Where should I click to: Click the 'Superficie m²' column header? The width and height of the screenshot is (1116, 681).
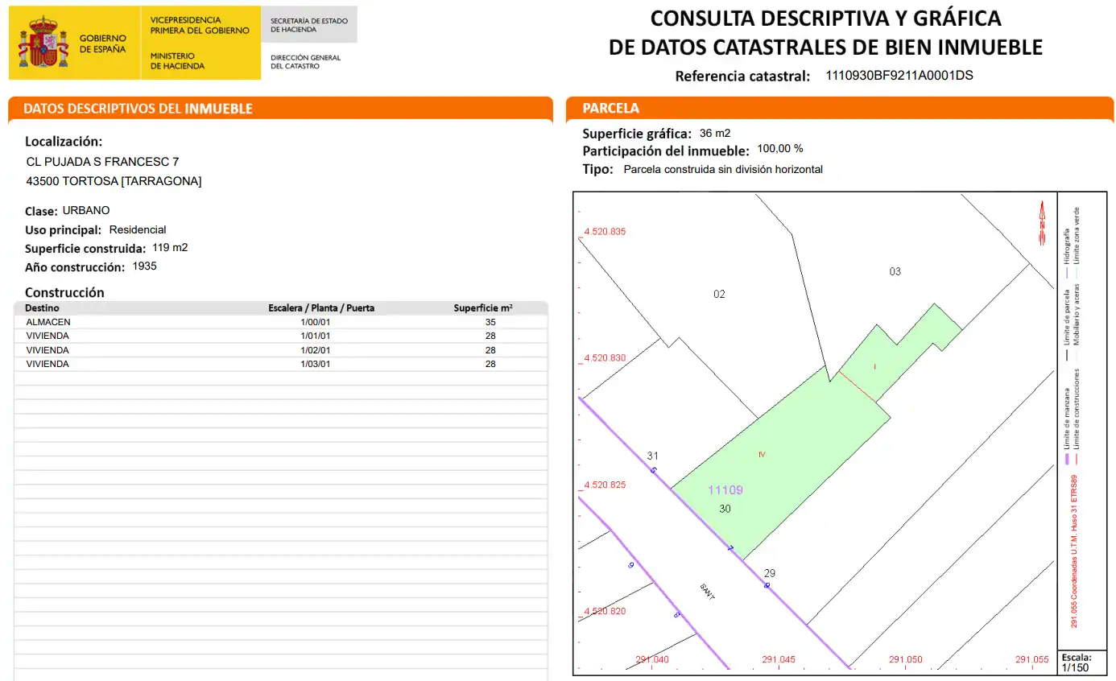tap(483, 307)
